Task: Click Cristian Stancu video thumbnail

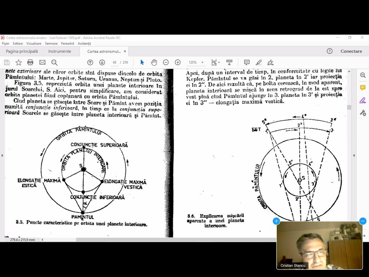Action: click(x=319, y=245)
